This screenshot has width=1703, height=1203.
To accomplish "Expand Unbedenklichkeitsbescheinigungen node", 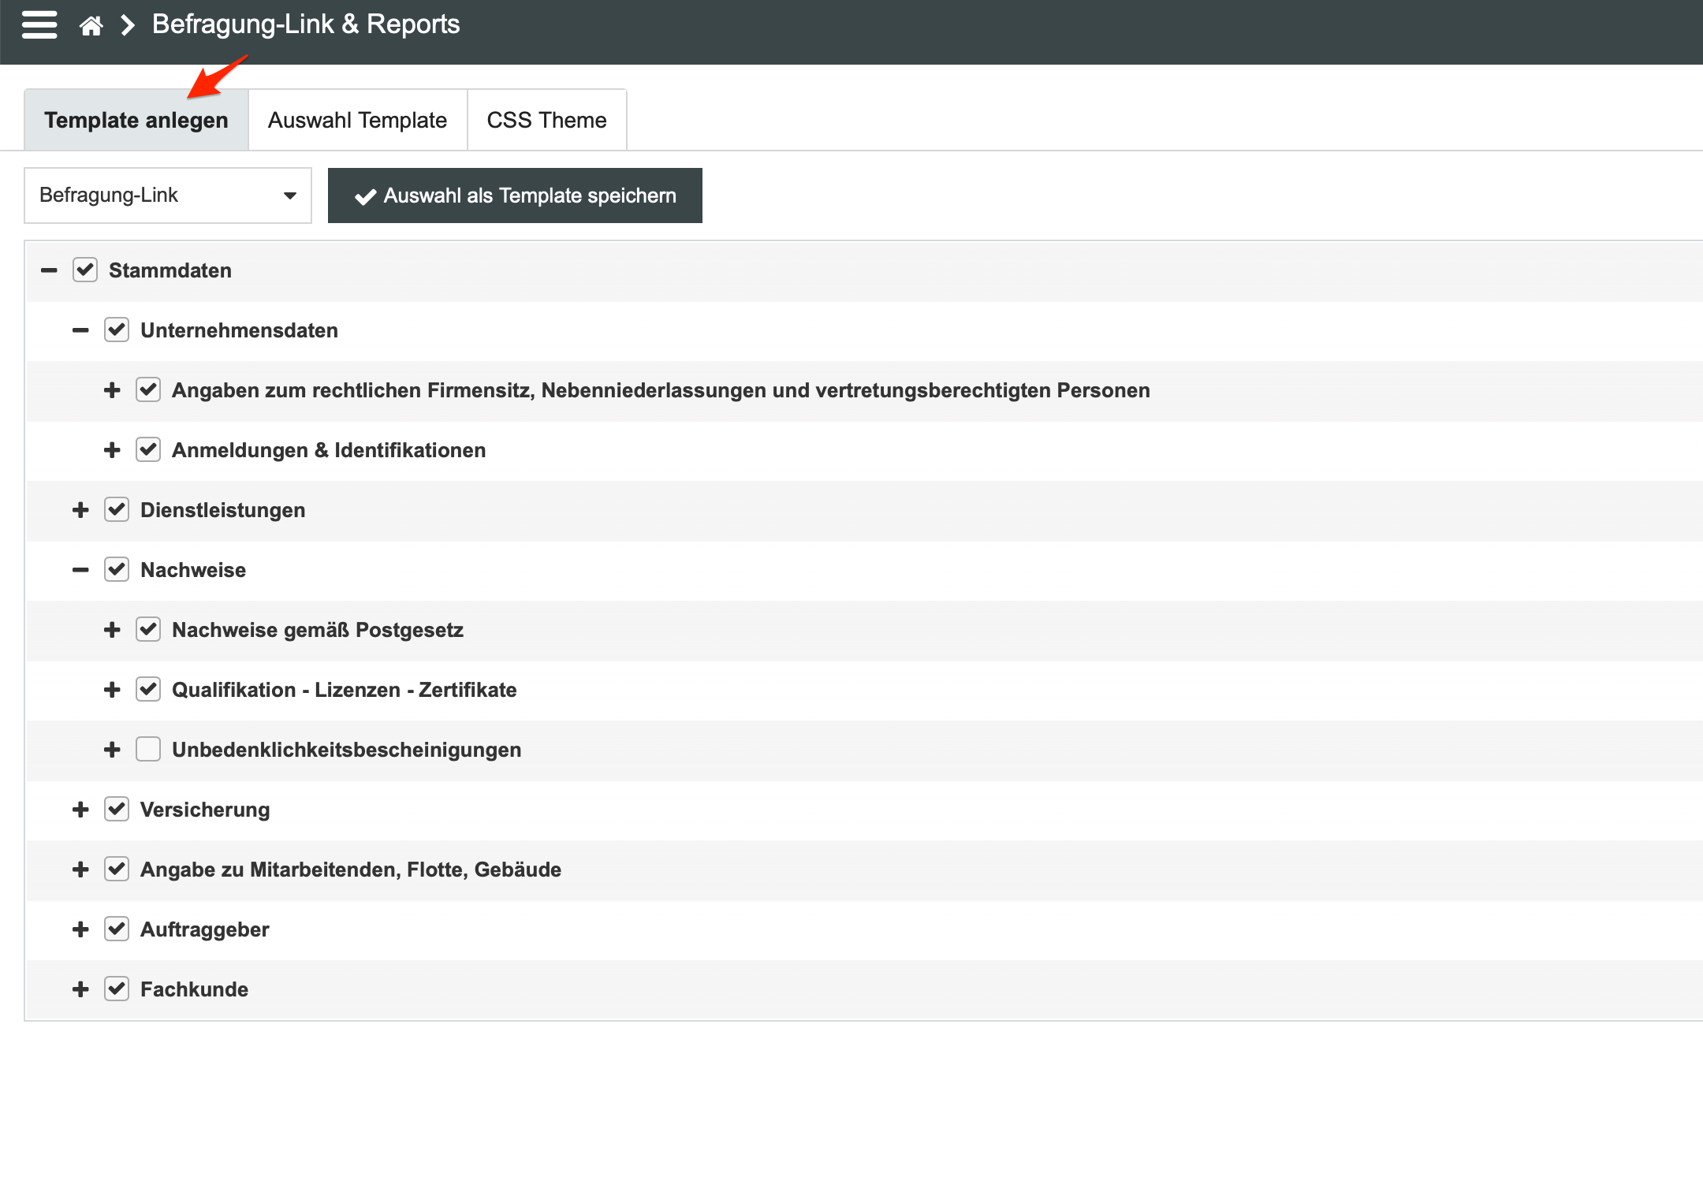I will click(112, 750).
